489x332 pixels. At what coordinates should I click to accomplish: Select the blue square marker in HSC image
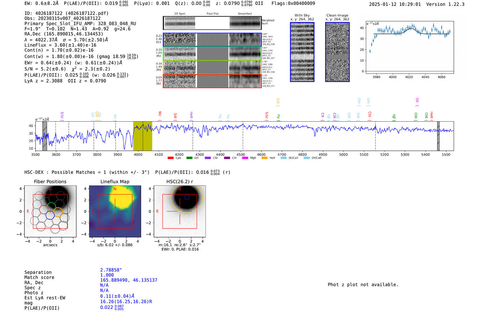(187, 197)
